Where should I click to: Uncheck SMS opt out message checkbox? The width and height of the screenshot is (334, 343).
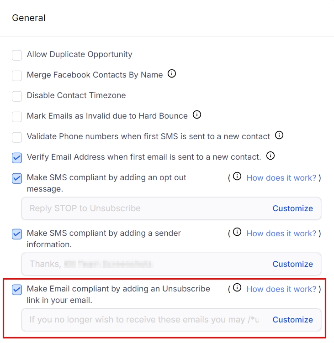pos(17,178)
